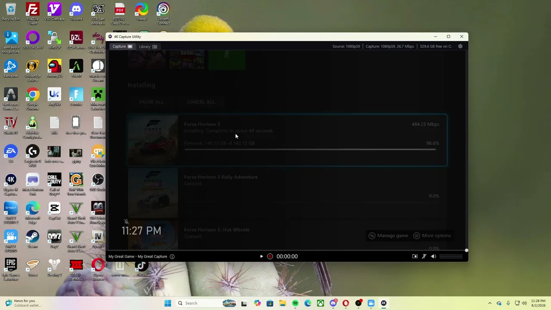
Task: Select the Diablo IV desktop icon
Action: pos(11,126)
